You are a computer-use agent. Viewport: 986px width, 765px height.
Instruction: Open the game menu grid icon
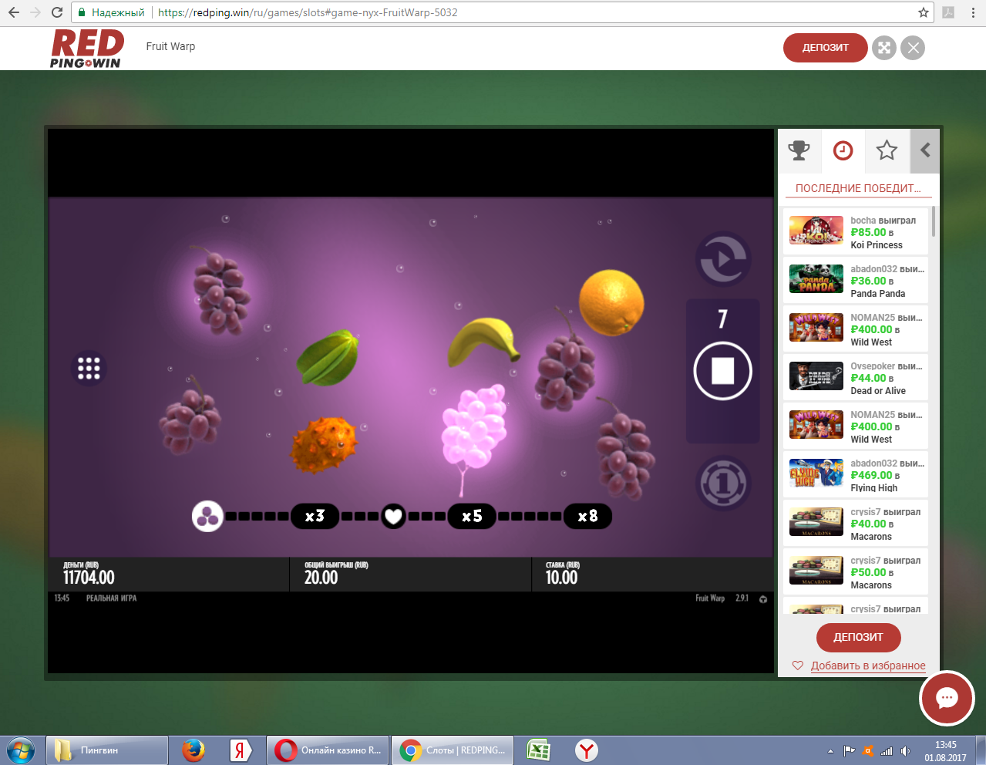click(x=89, y=368)
